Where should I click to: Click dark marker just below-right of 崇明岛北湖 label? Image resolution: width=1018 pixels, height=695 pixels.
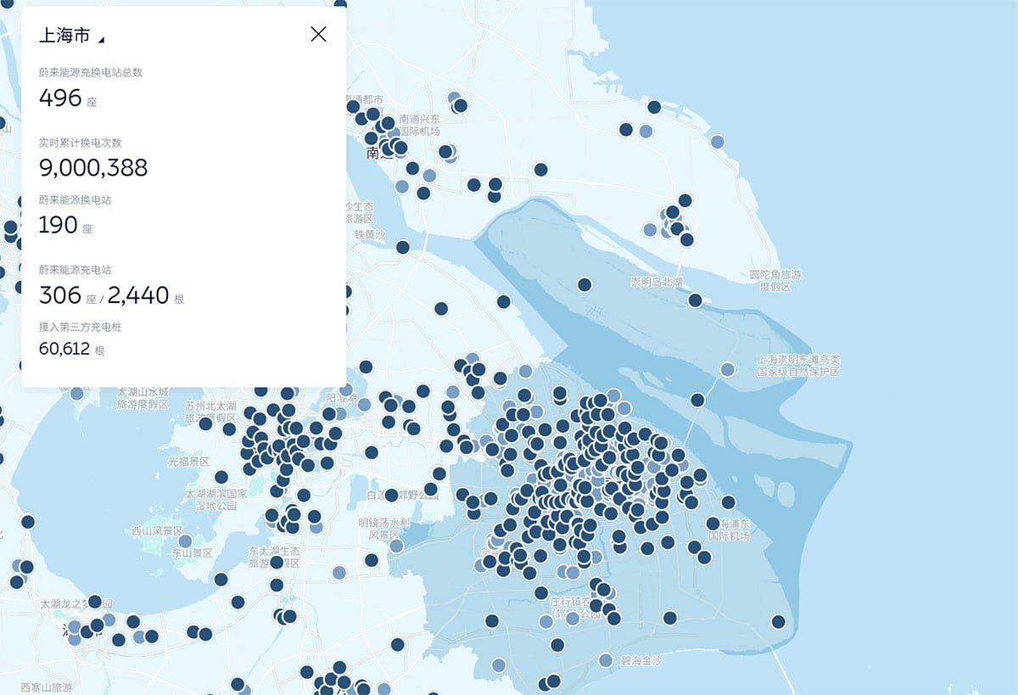click(x=695, y=300)
